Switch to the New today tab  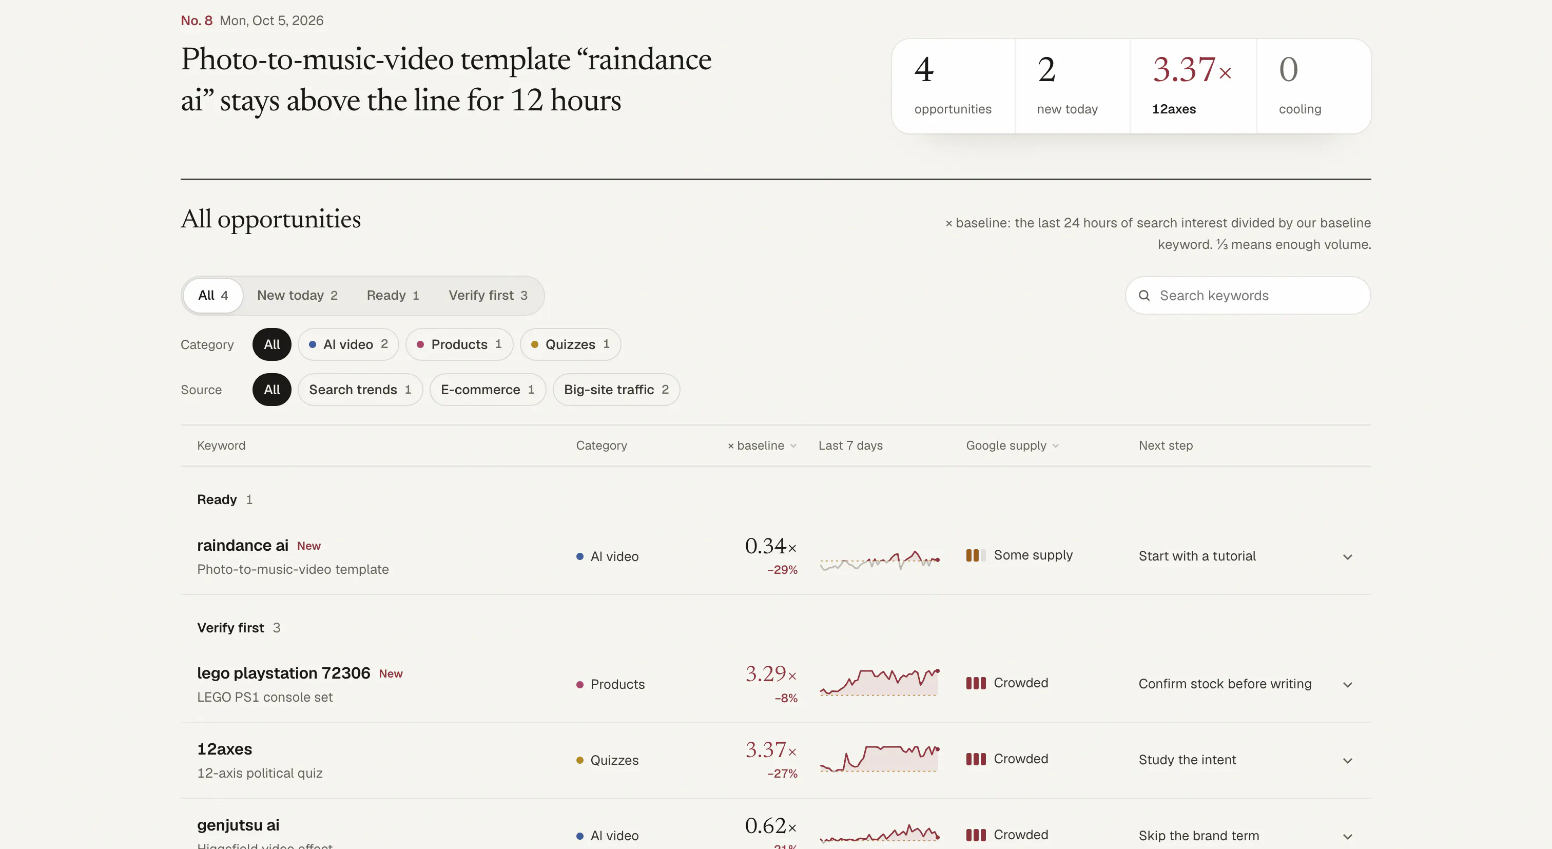click(x=297, y=295)
